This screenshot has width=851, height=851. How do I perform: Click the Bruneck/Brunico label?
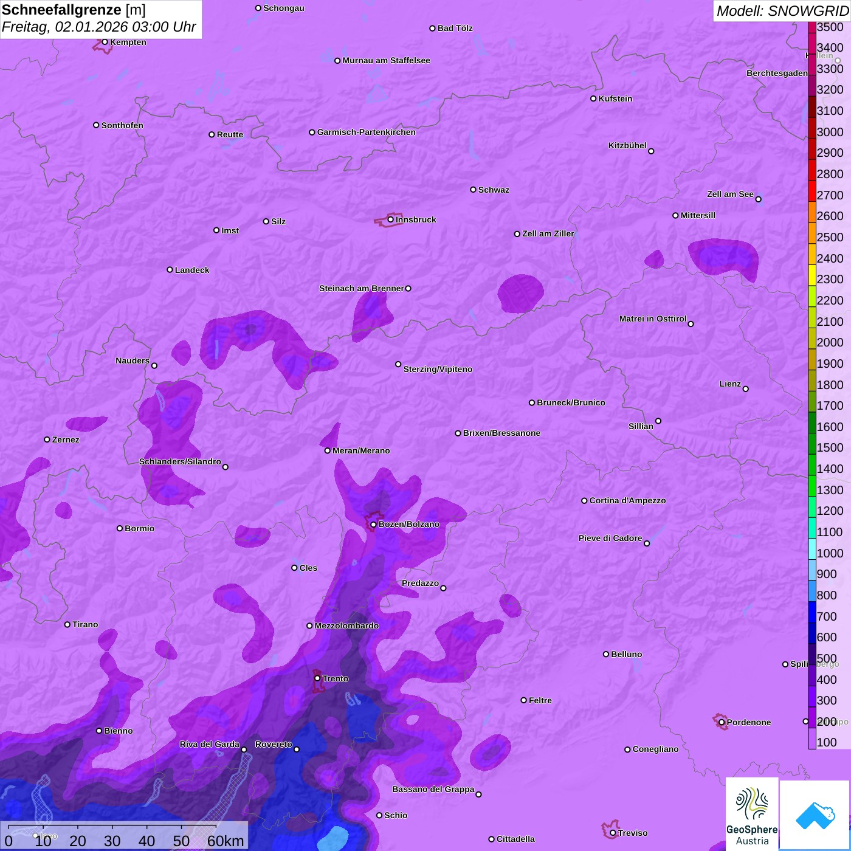coord(571,402)
